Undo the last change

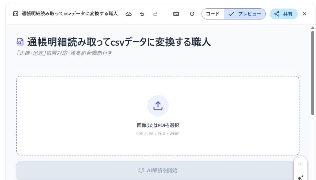coord(142,14)
